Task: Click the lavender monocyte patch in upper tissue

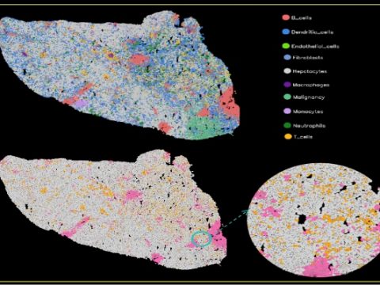Action: [81, 104]
